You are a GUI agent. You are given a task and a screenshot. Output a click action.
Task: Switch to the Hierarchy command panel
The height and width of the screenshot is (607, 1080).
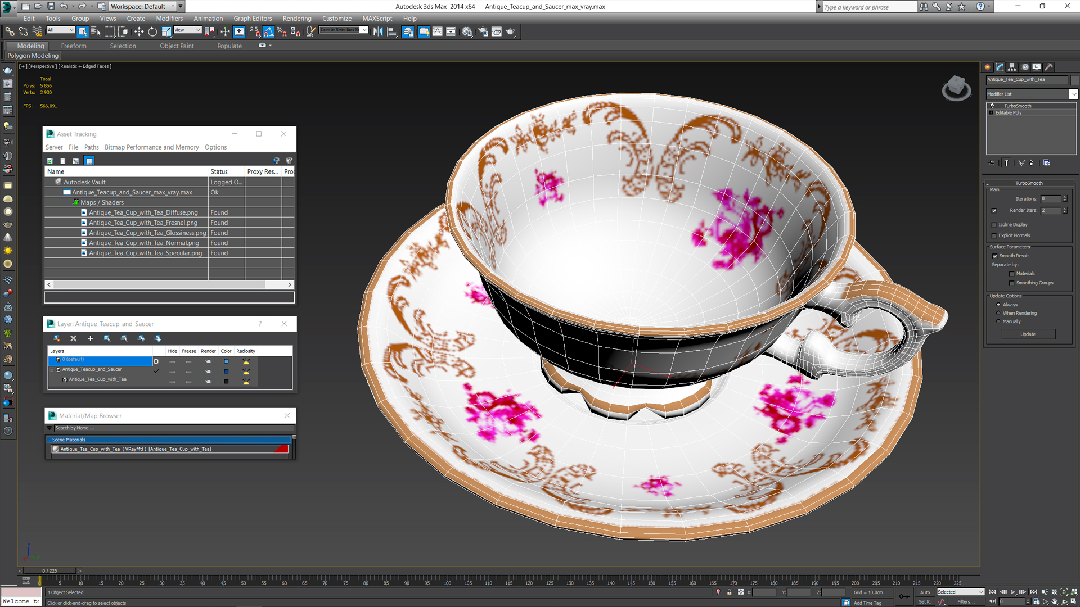pos(1012,67)
